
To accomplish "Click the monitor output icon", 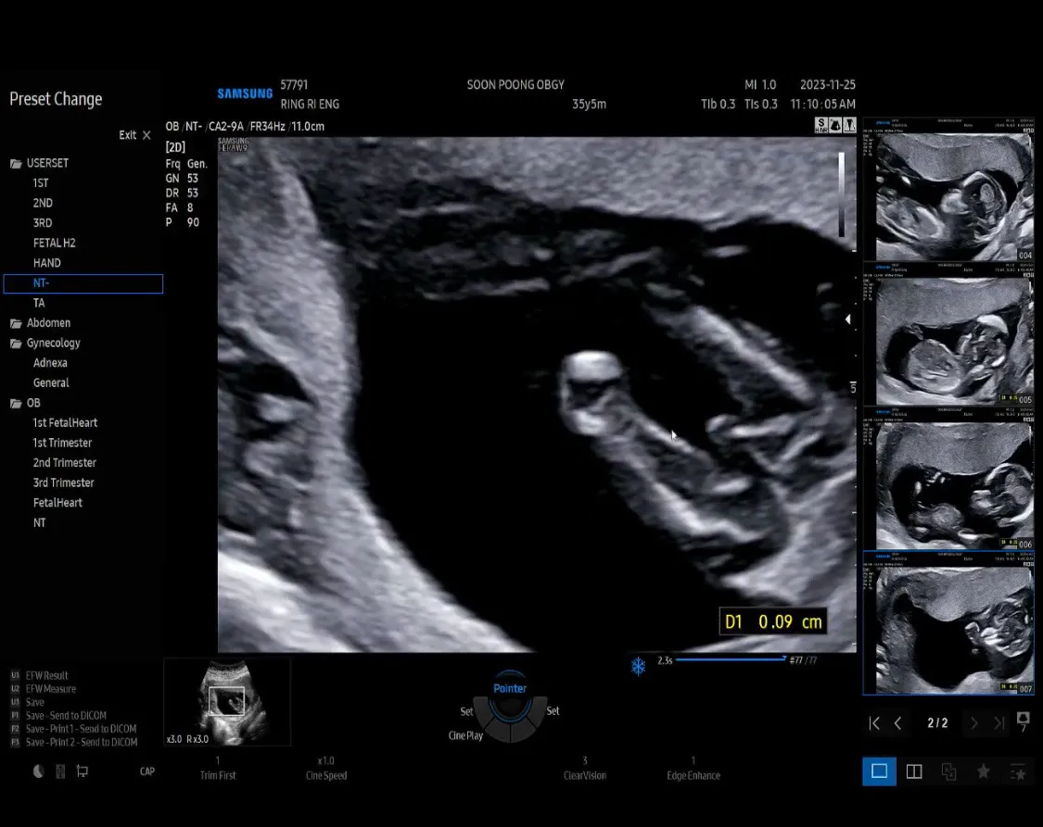I will point(83,771).
